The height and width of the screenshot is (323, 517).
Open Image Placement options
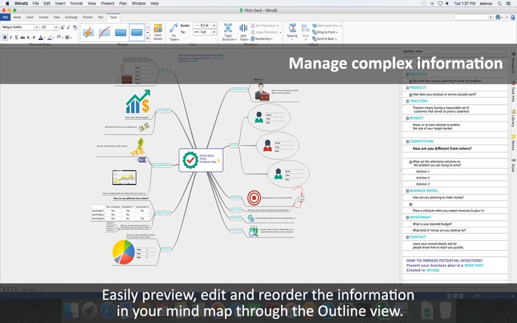[266, 32]
